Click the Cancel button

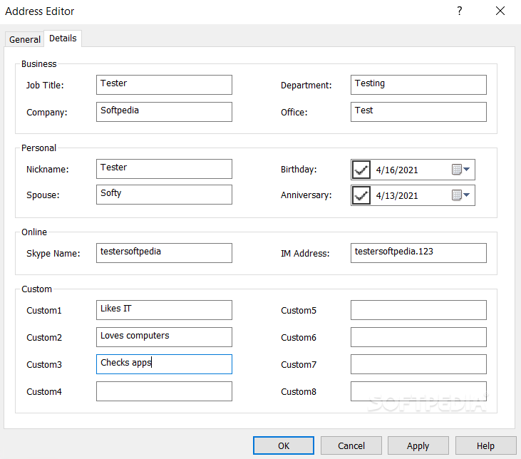[x=351, y=445]
